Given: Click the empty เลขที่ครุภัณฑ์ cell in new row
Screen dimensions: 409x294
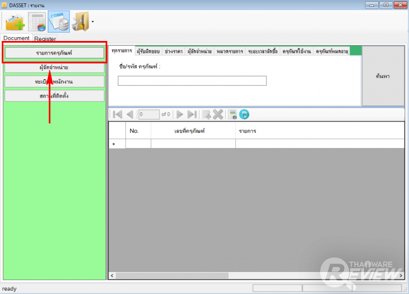Looking at the screenshot, I should coord(193,144).
